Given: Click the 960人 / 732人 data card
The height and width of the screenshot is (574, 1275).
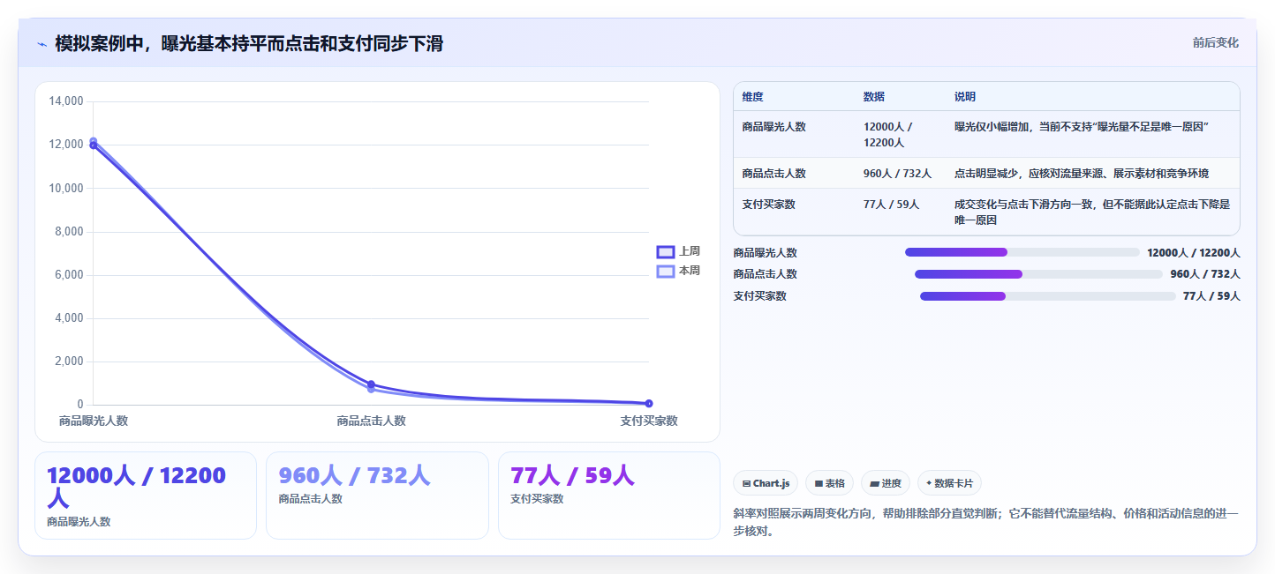Looking at the screenshot, I should click(377, 496).
